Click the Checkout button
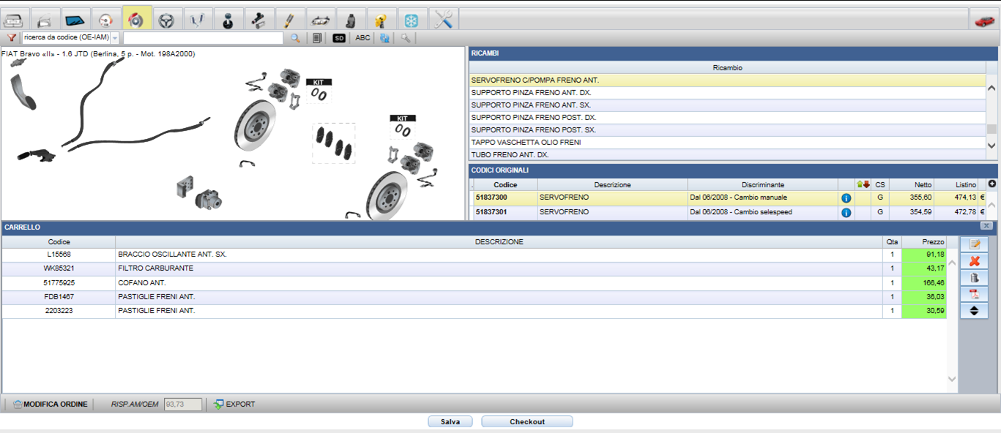1001x433 pixels. click(527, 422)
